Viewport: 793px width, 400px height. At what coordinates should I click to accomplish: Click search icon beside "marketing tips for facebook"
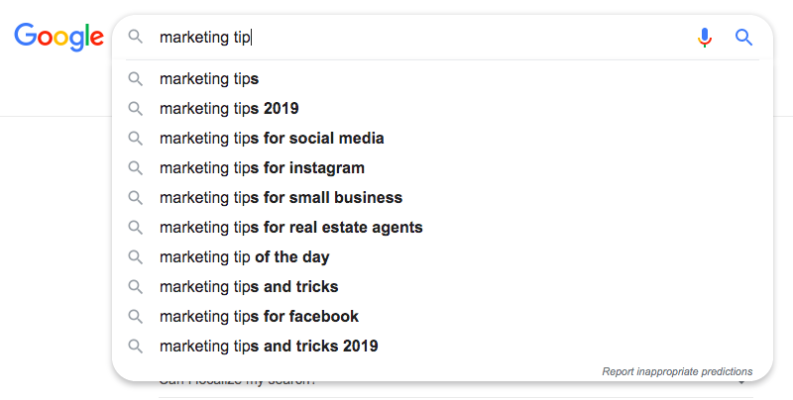point(136,317)
